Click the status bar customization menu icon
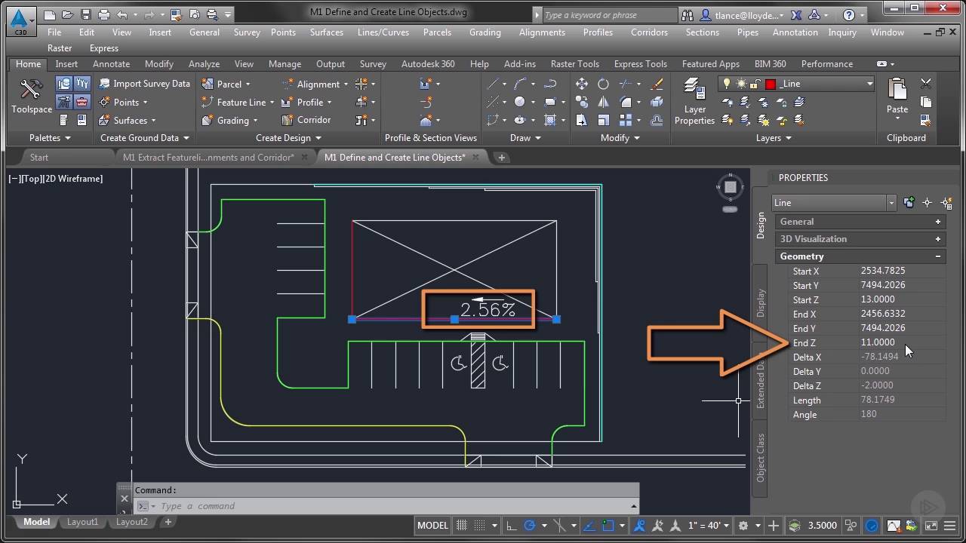 coord(949,526)
